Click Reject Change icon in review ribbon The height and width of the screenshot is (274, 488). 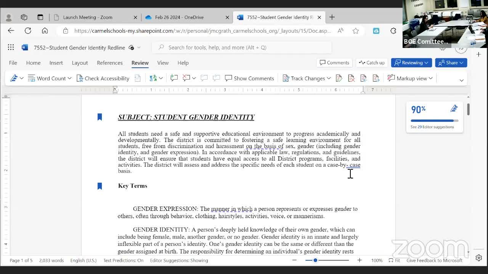[x=351, y=78]
